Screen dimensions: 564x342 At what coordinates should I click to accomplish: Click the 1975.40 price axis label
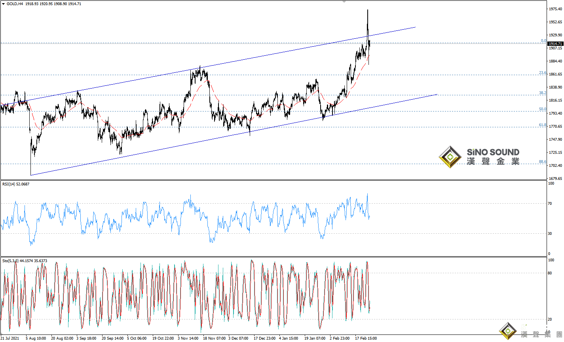(x=555, y=9)
